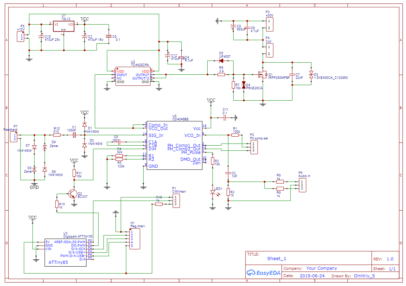
Task: Select the D4 P6KE20CA diode symbol
Action: 244,85
